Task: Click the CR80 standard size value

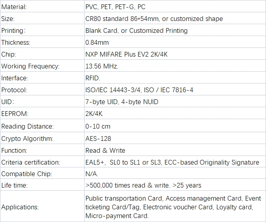Action: point(154,19)
